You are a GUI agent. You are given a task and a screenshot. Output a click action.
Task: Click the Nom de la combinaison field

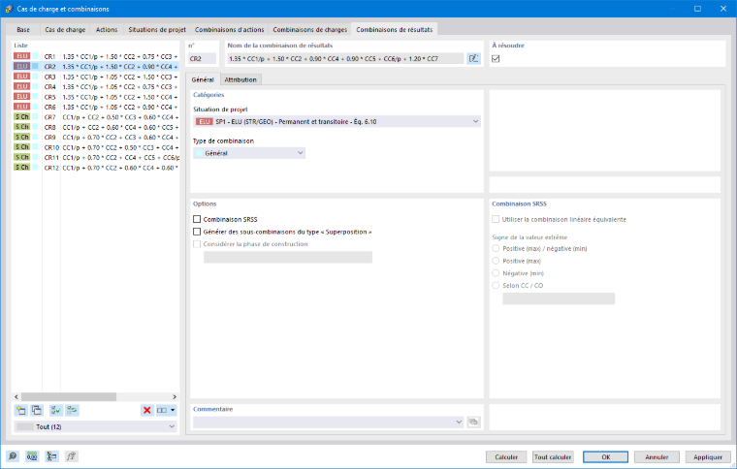pyautogui.click(x=345, y=59)
